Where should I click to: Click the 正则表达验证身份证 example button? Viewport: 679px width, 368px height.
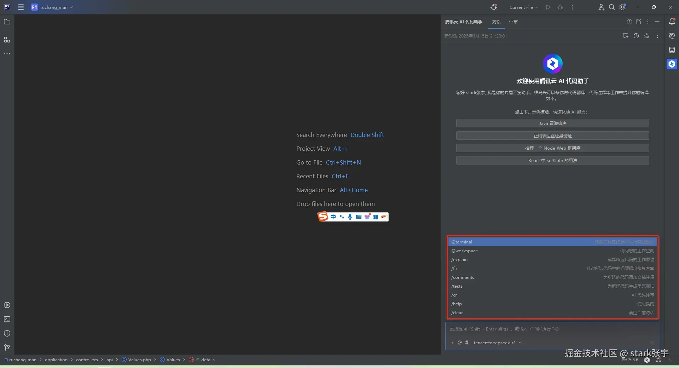pos(553,136)
